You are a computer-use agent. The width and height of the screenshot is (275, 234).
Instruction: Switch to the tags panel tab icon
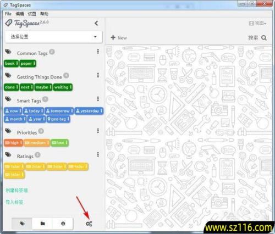pyautogui.click(x=22, y=224)
